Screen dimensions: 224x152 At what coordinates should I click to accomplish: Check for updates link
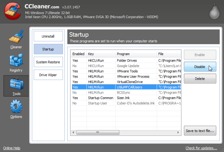coord(201,148)
